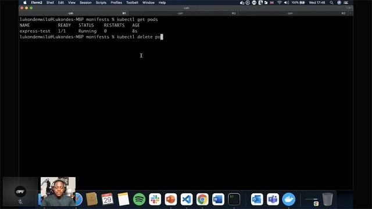Launch Outlook from the Dock
Image resolution: width=372 pixels, height=209 pixels.
(257, 199)
